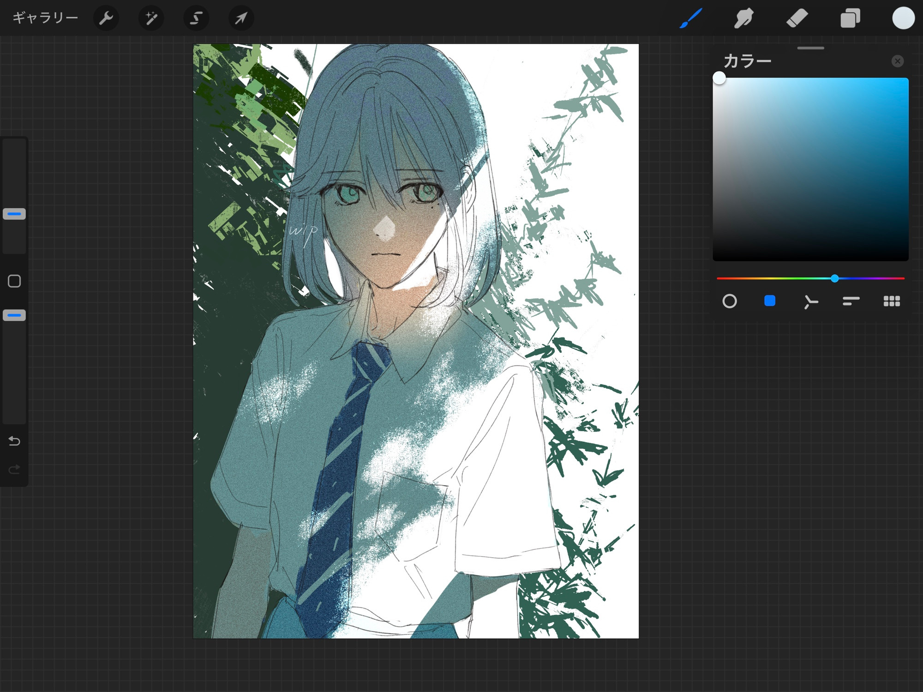Viewport: 923px width, 692px height.
Task: Click the hue slider knob
Action: pos(834,278)
